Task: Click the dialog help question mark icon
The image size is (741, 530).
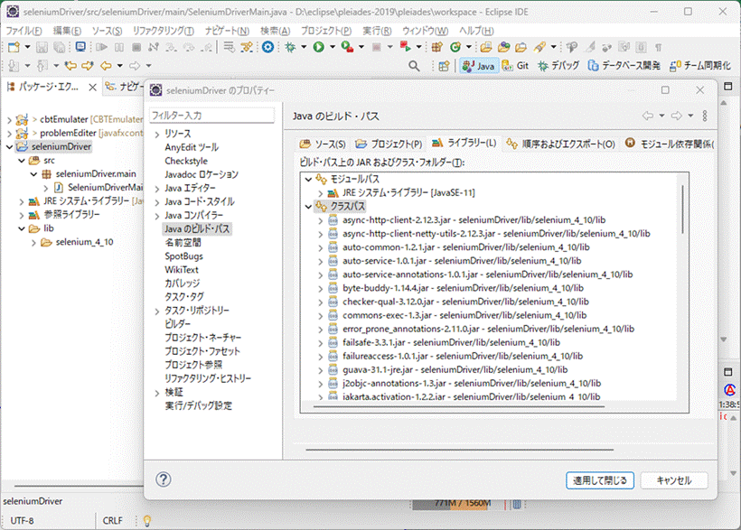Action: pyautogui.click(x=163, y=479)
